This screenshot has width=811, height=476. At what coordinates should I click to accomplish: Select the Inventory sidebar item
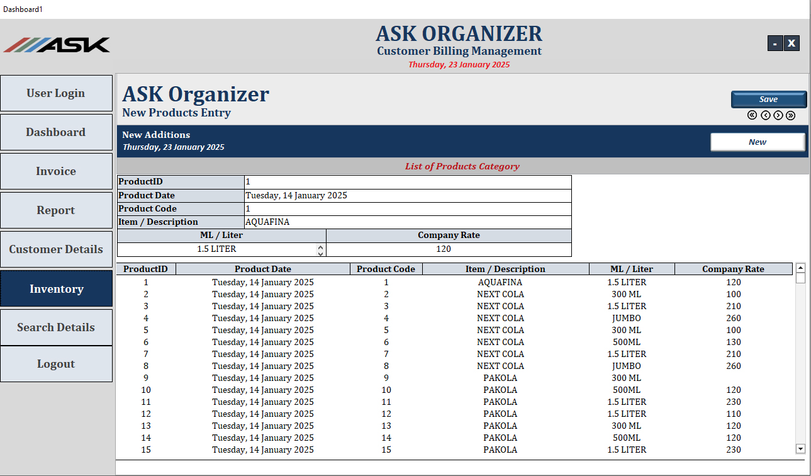56,288
